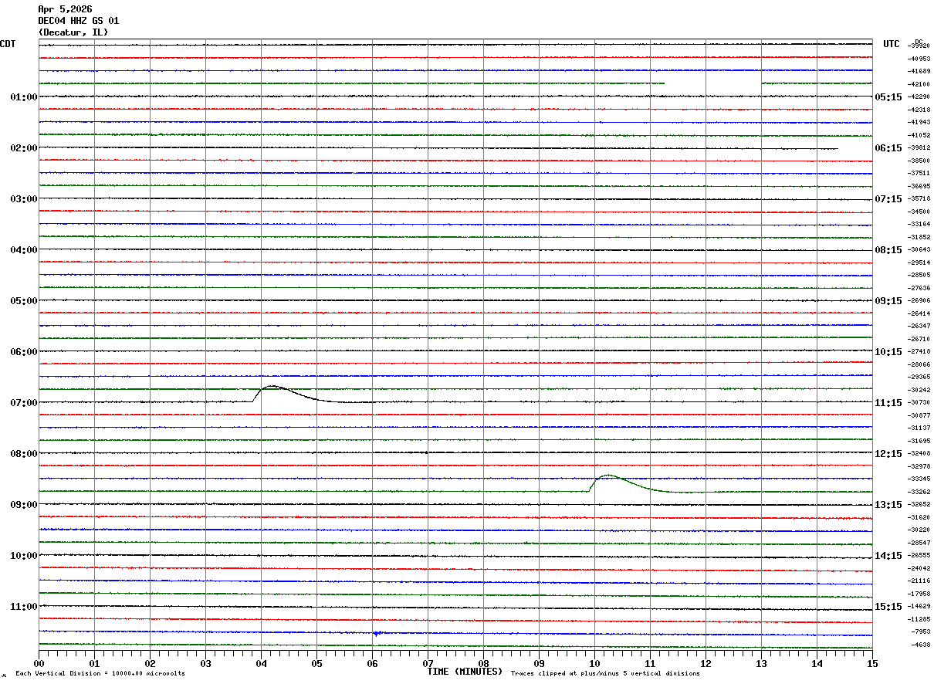
Task: Click the blue spike near minute 06
Action: (x=376, y=634)
